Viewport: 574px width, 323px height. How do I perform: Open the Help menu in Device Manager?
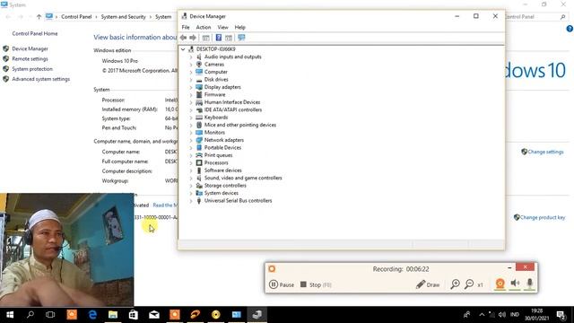click(239, 27)
